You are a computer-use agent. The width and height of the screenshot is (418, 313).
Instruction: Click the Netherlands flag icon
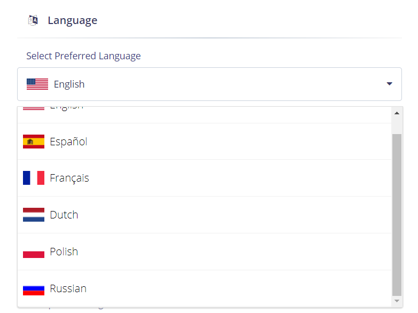point(34,215)
